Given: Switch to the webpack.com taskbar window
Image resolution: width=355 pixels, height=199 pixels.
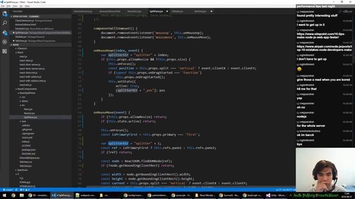Looking at the screenshot, I should click(85, 195).
